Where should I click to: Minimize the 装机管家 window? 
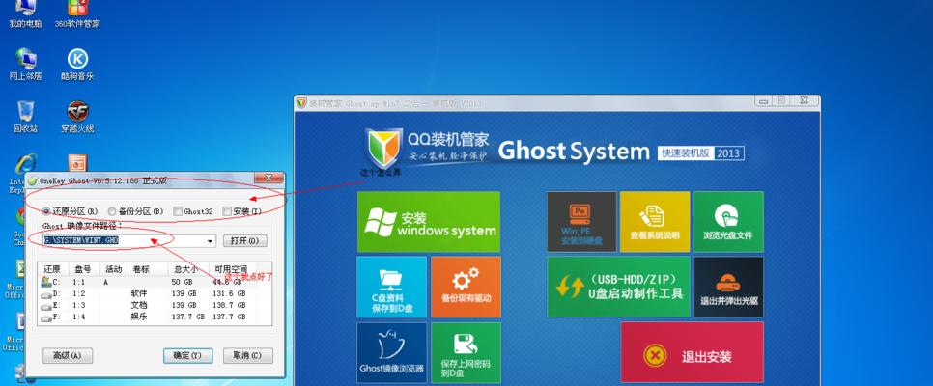point(764,101)
